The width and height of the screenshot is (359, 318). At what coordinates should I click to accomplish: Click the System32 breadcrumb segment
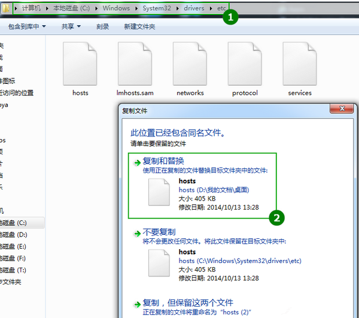pos(157,9)
